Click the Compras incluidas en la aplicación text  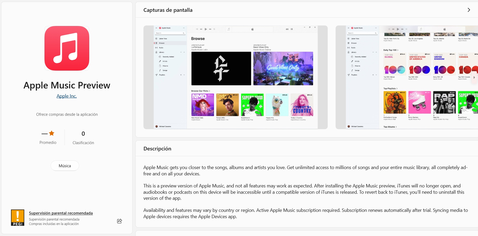click(x=54, y=224)
